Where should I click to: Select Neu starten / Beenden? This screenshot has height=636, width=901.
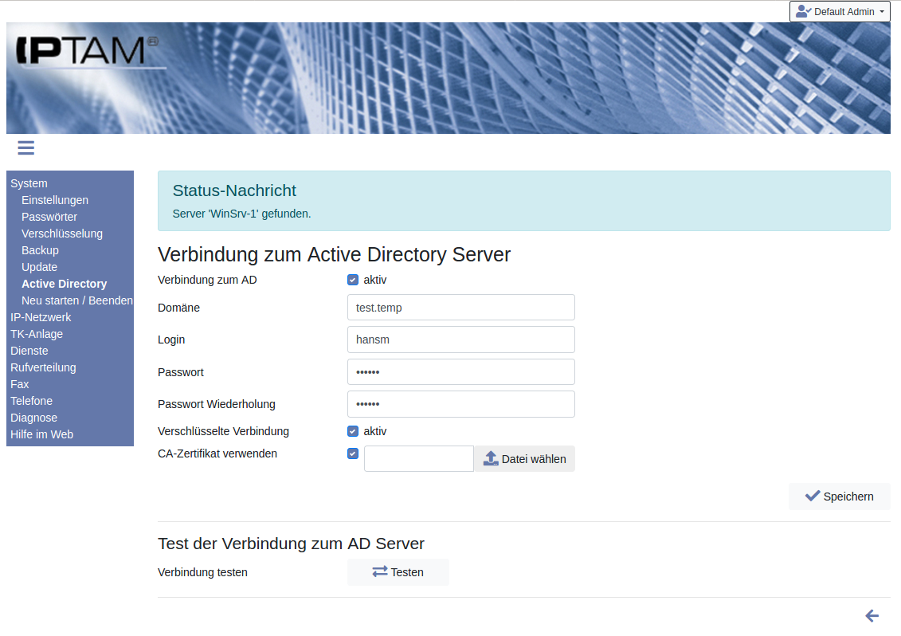tap(77, 300)
